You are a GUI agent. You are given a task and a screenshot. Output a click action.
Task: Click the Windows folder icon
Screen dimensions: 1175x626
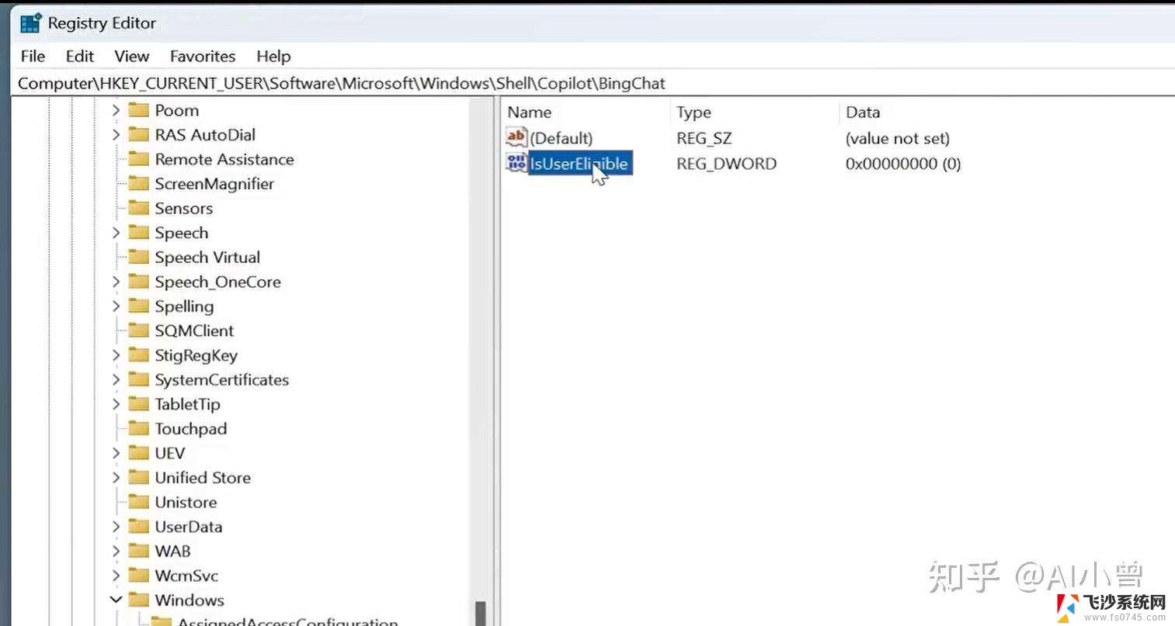pos(138,600)
